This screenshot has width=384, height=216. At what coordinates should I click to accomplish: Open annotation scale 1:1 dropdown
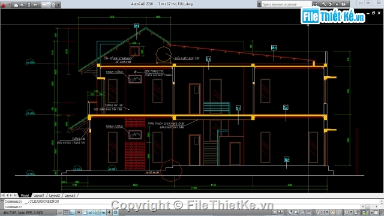point(323,212)
